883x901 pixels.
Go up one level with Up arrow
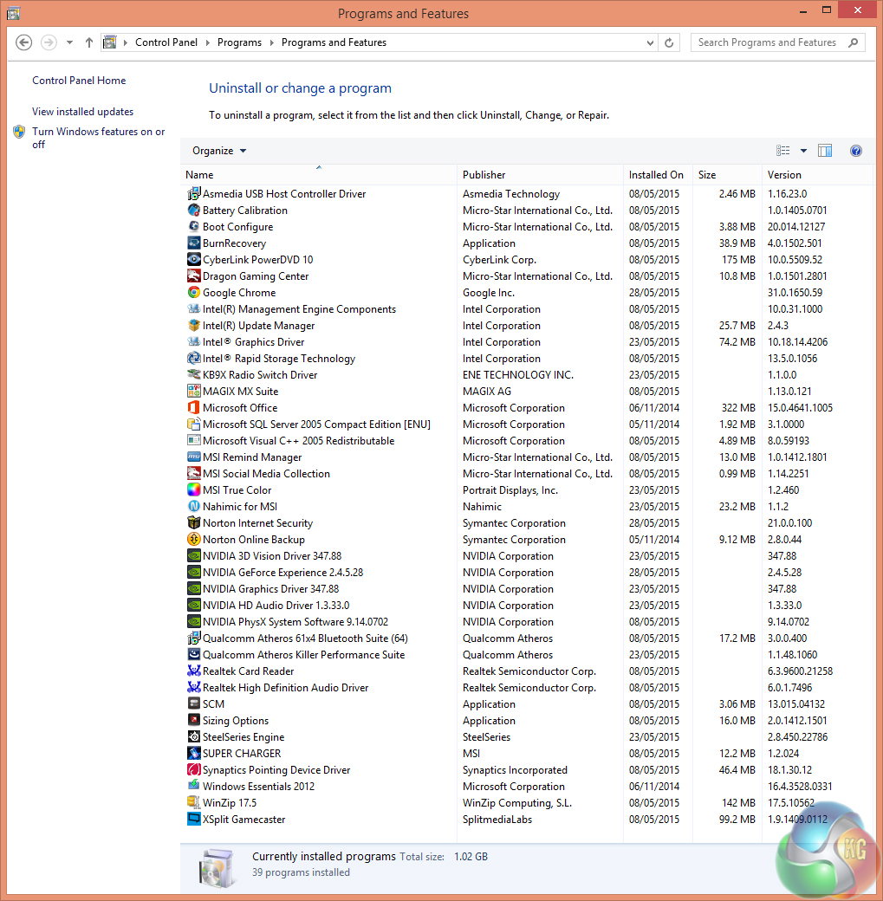[x=89, y=42]
